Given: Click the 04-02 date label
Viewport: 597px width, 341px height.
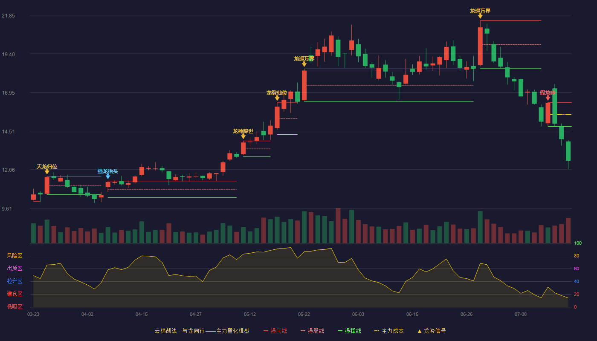Looking at the screenshot, I should coord(87,314).
